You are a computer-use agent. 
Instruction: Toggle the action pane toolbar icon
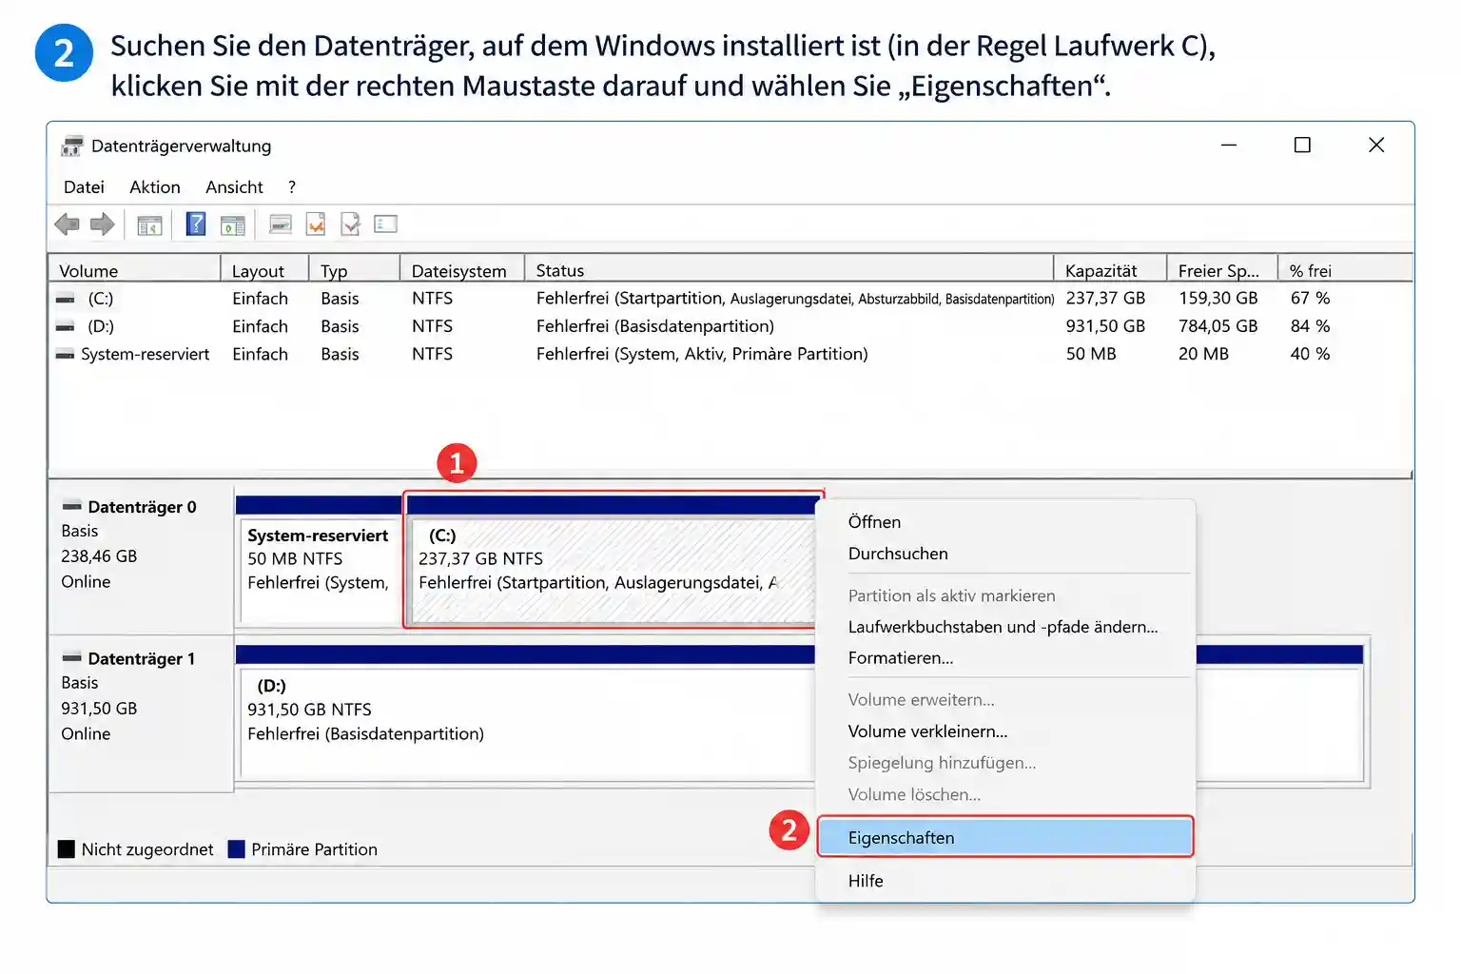[x=232, y=225]
